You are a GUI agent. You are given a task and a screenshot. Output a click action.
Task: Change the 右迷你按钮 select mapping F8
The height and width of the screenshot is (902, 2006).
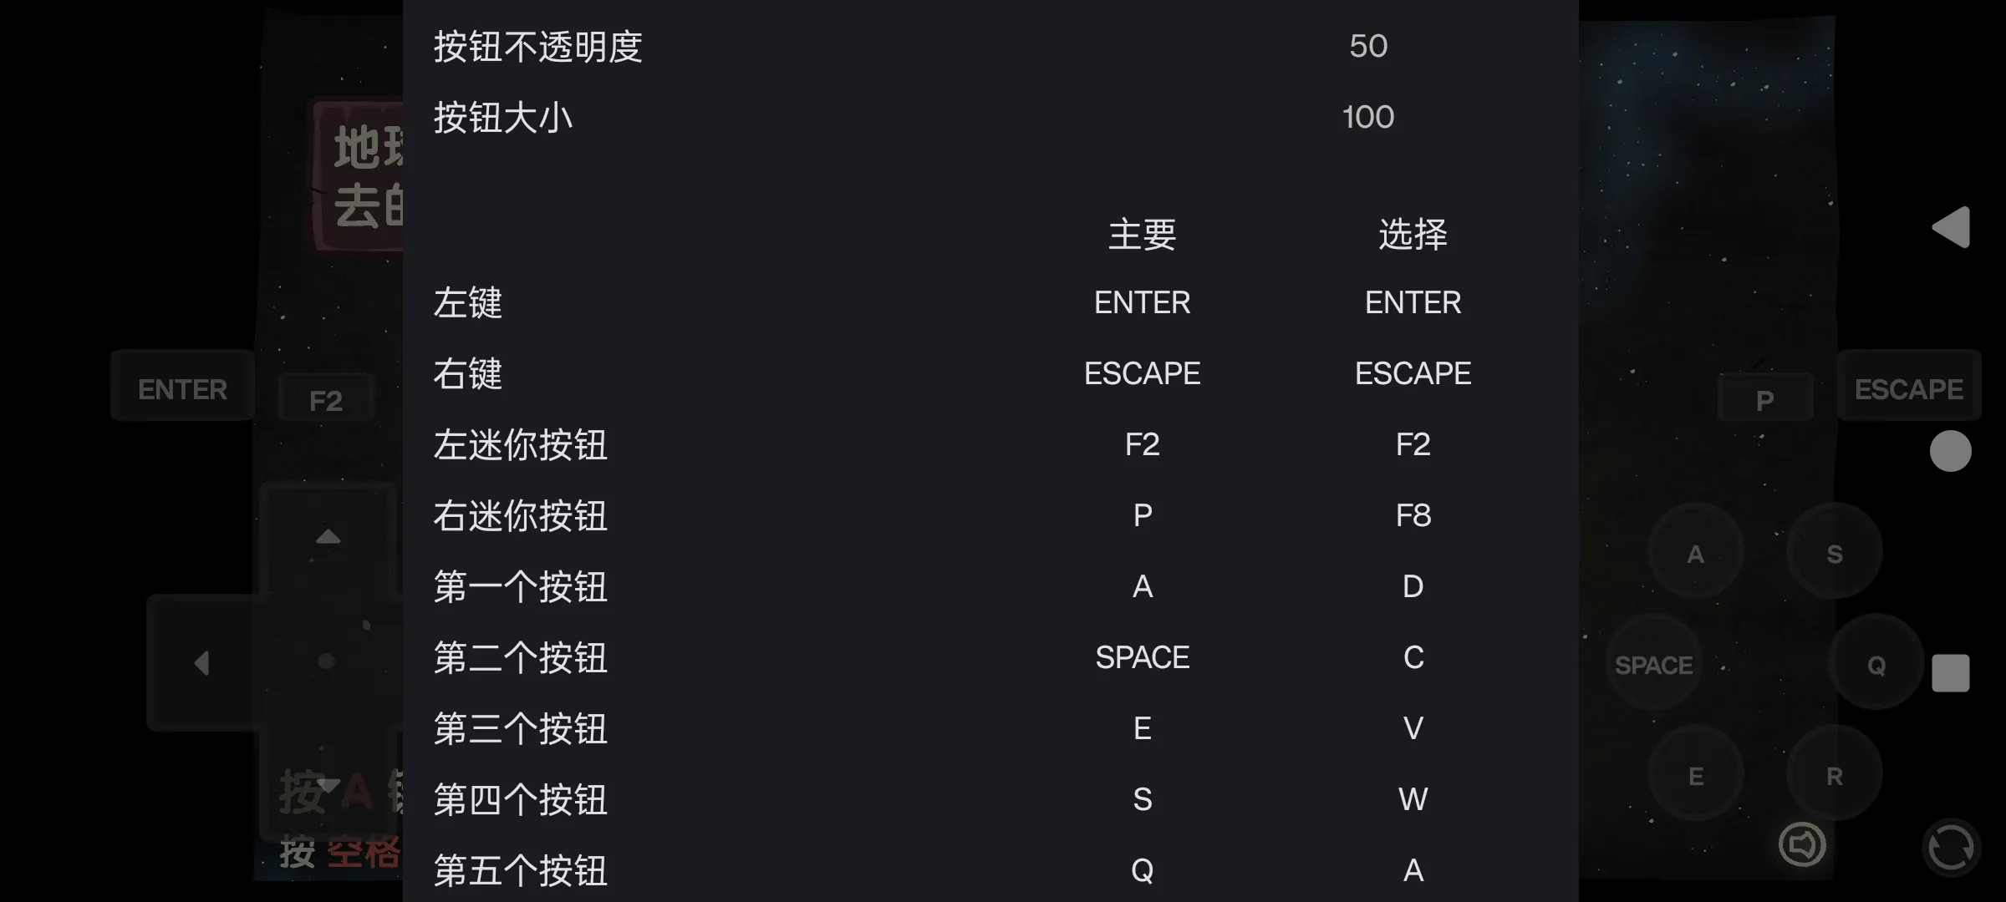(x=1412, y=514)
